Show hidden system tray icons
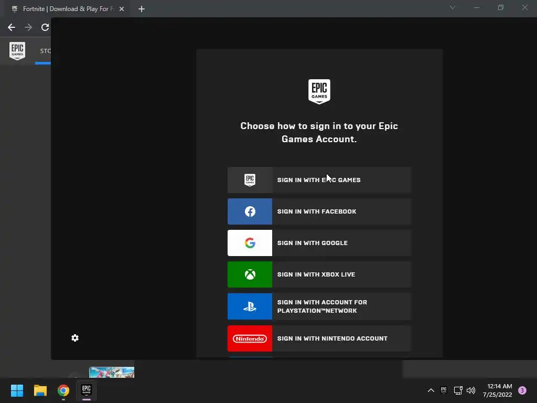This screenshot has width=537, height=403. pyautogui.click(x=431, y=390)
